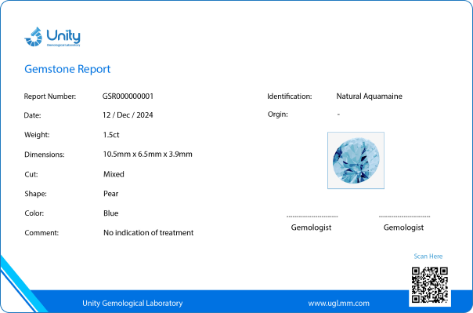Click the Pear shape value

pyautogui.click(x=111, y=194)
